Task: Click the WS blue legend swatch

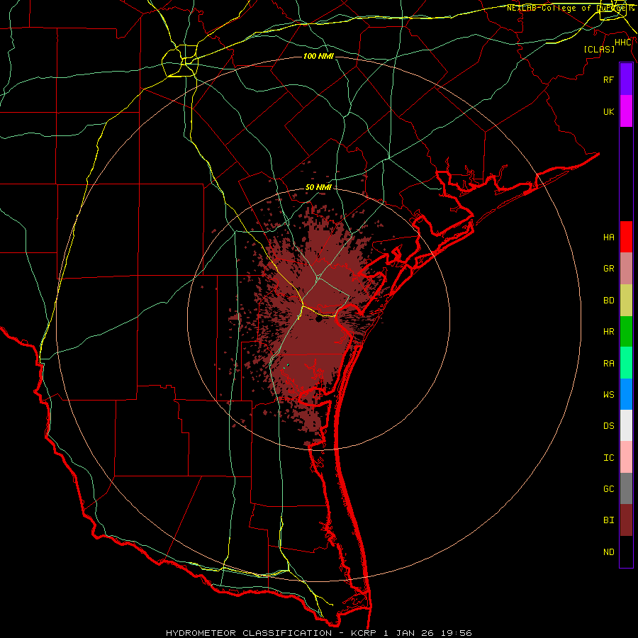Action: coord(626,394)
